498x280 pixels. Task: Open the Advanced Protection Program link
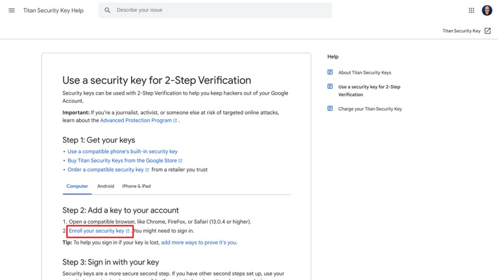pyautogui.click(x=136, y=121)
